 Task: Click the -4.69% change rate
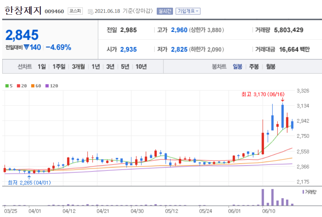click(59, 47)
